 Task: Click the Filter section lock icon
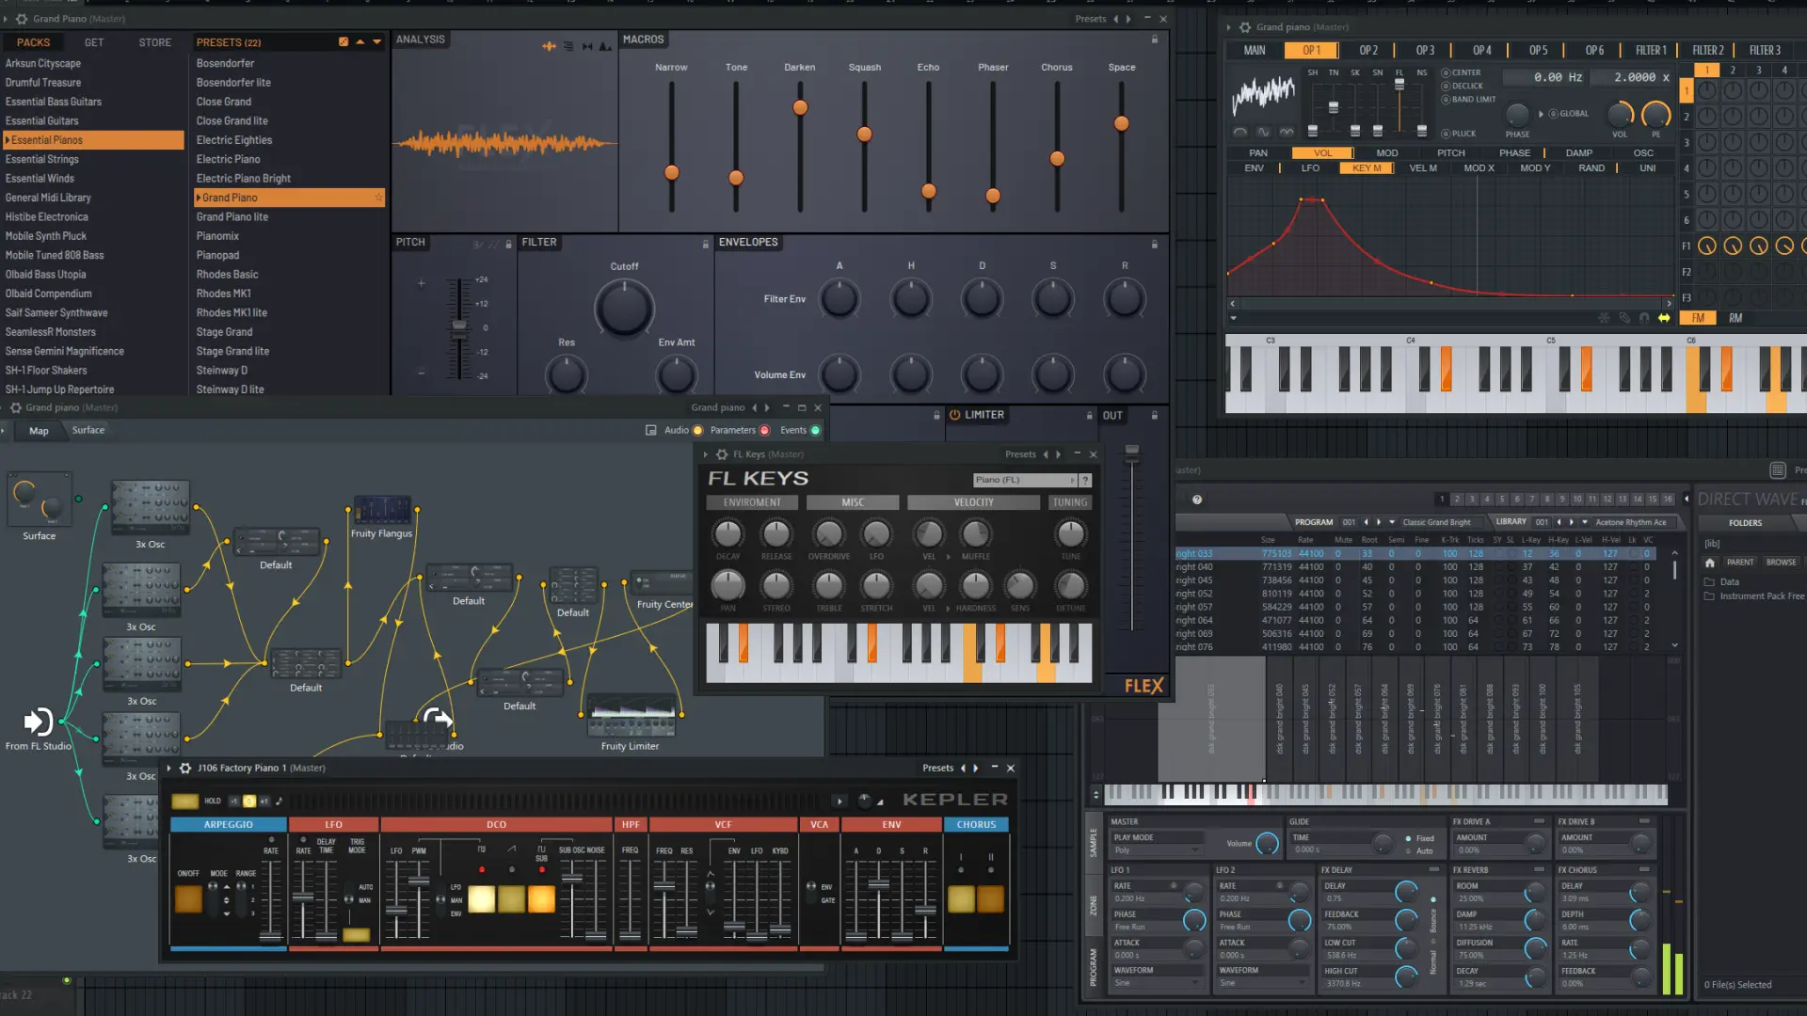(x=705, y=244)
